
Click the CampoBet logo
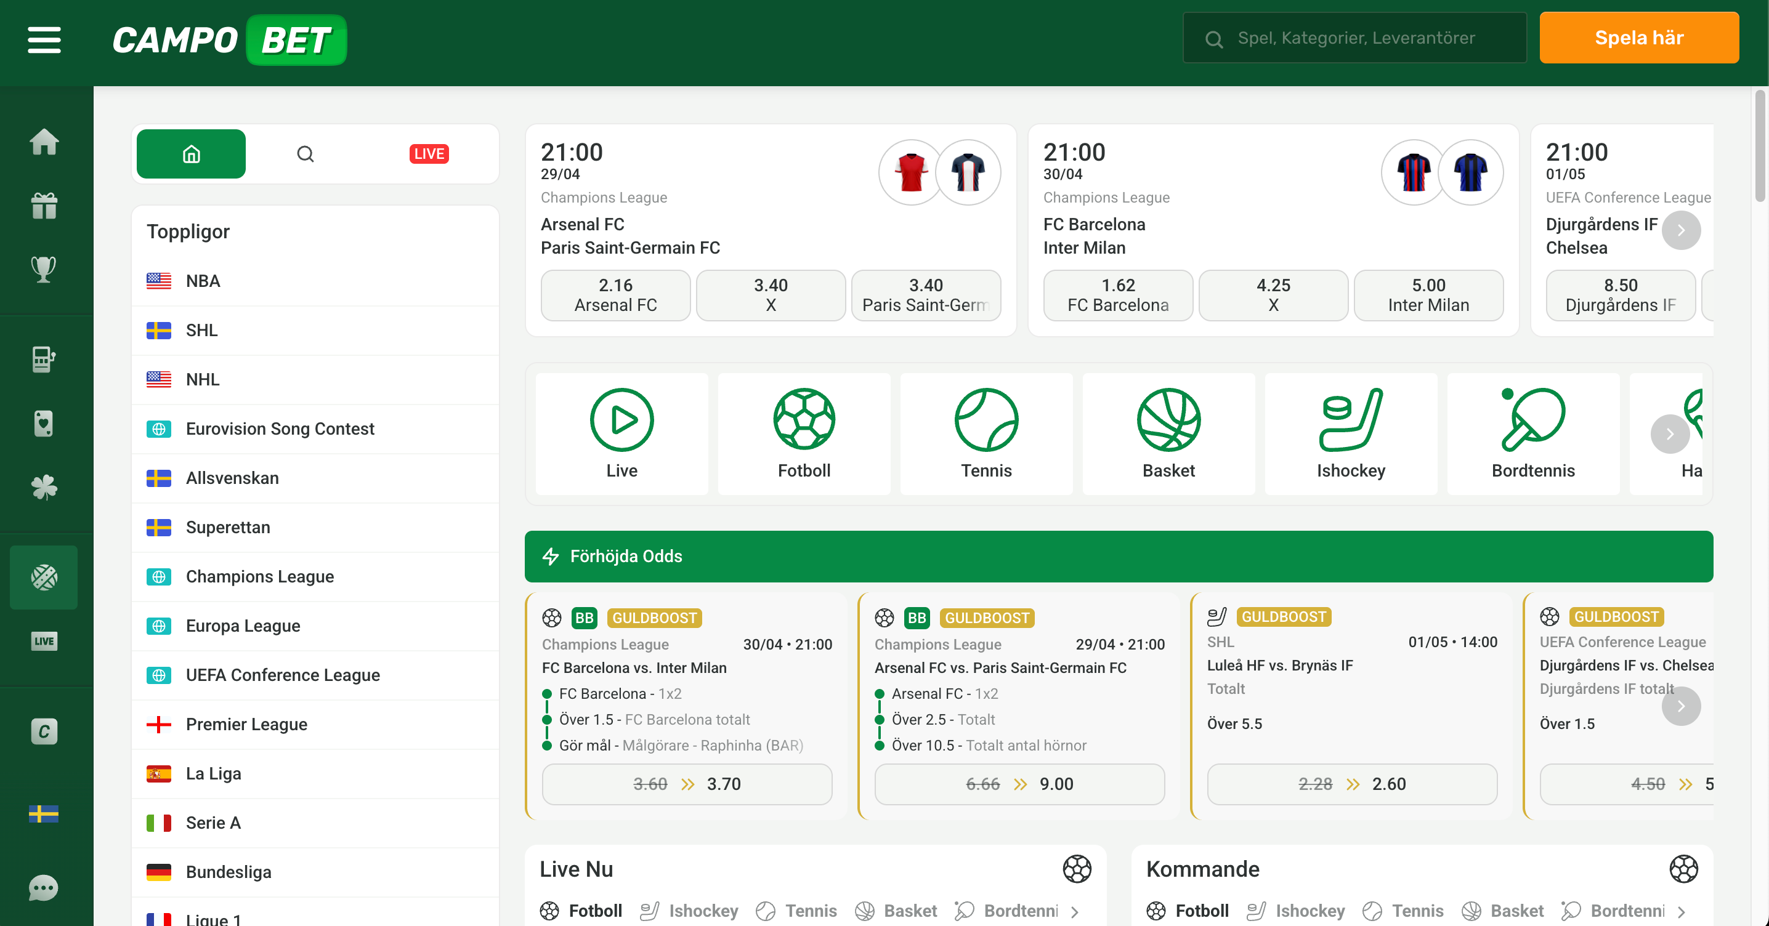pyautogui.click(x=229, y=40)
